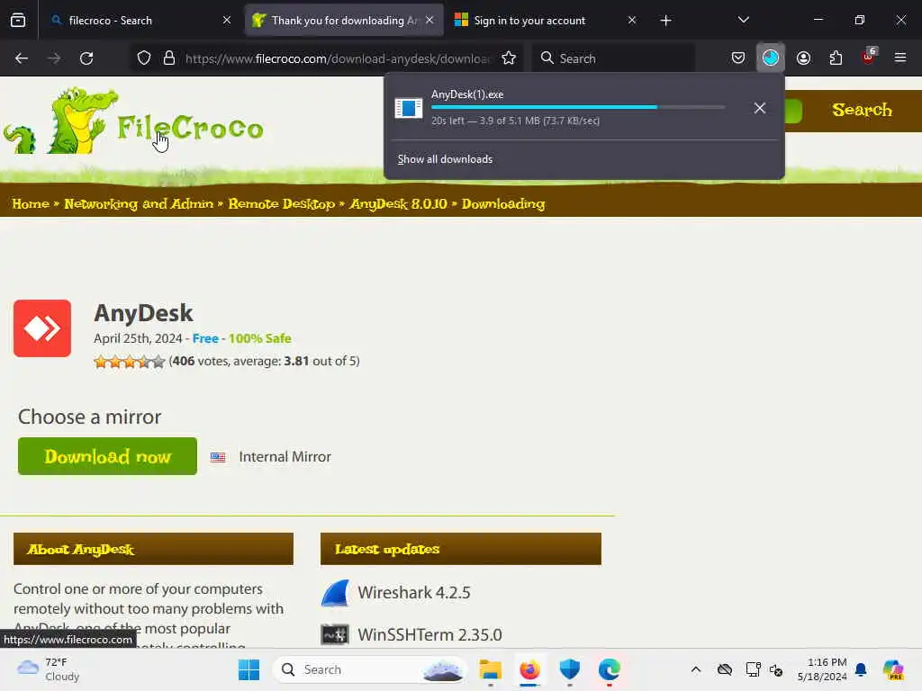922x691 pixels.
Task: Click the forward navigation arrow
Action: point(54,58)
